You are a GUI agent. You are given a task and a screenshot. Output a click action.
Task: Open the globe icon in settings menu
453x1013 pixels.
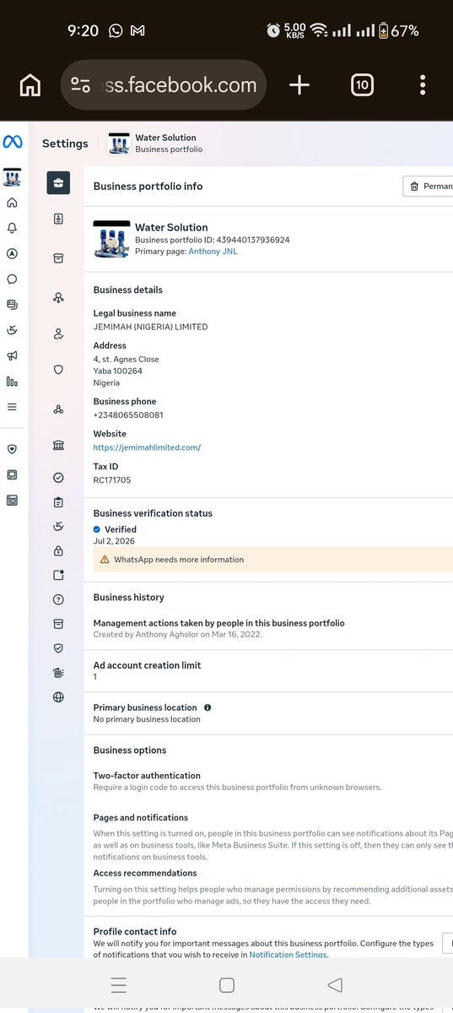[x=58, y=697]
